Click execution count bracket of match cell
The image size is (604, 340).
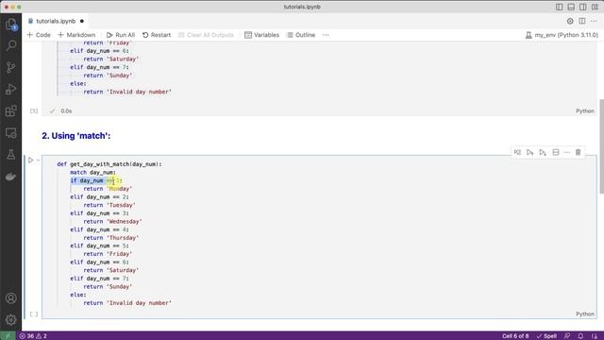pos(34,314)
